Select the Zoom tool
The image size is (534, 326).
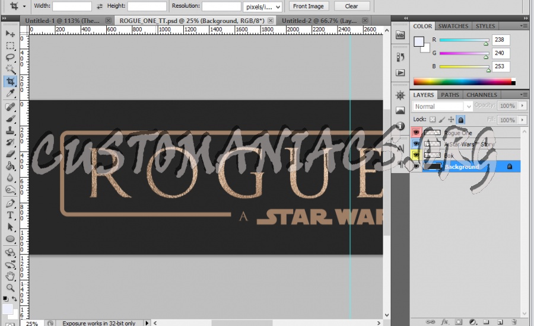[x=10, y=288]
